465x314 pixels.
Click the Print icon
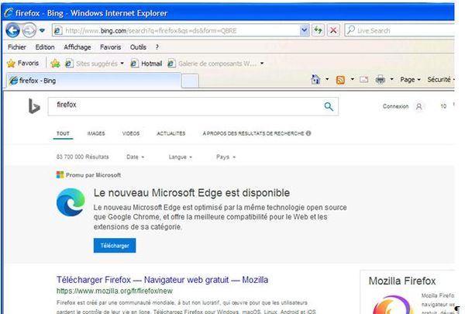pos(381,80)
